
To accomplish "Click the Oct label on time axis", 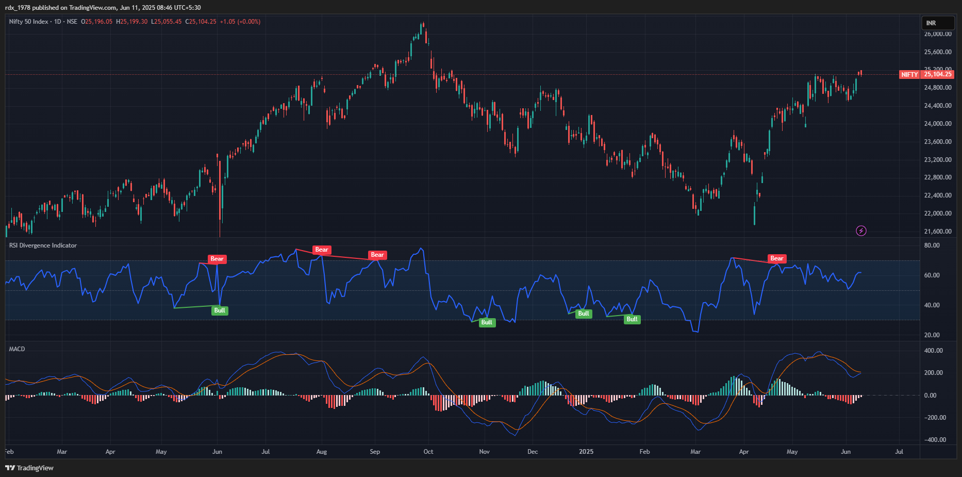I will click(x=428, y=452).
